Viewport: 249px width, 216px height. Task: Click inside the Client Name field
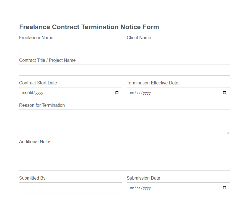178,47
